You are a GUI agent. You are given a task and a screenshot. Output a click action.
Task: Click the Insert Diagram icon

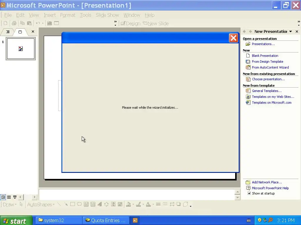coord(106,204)
